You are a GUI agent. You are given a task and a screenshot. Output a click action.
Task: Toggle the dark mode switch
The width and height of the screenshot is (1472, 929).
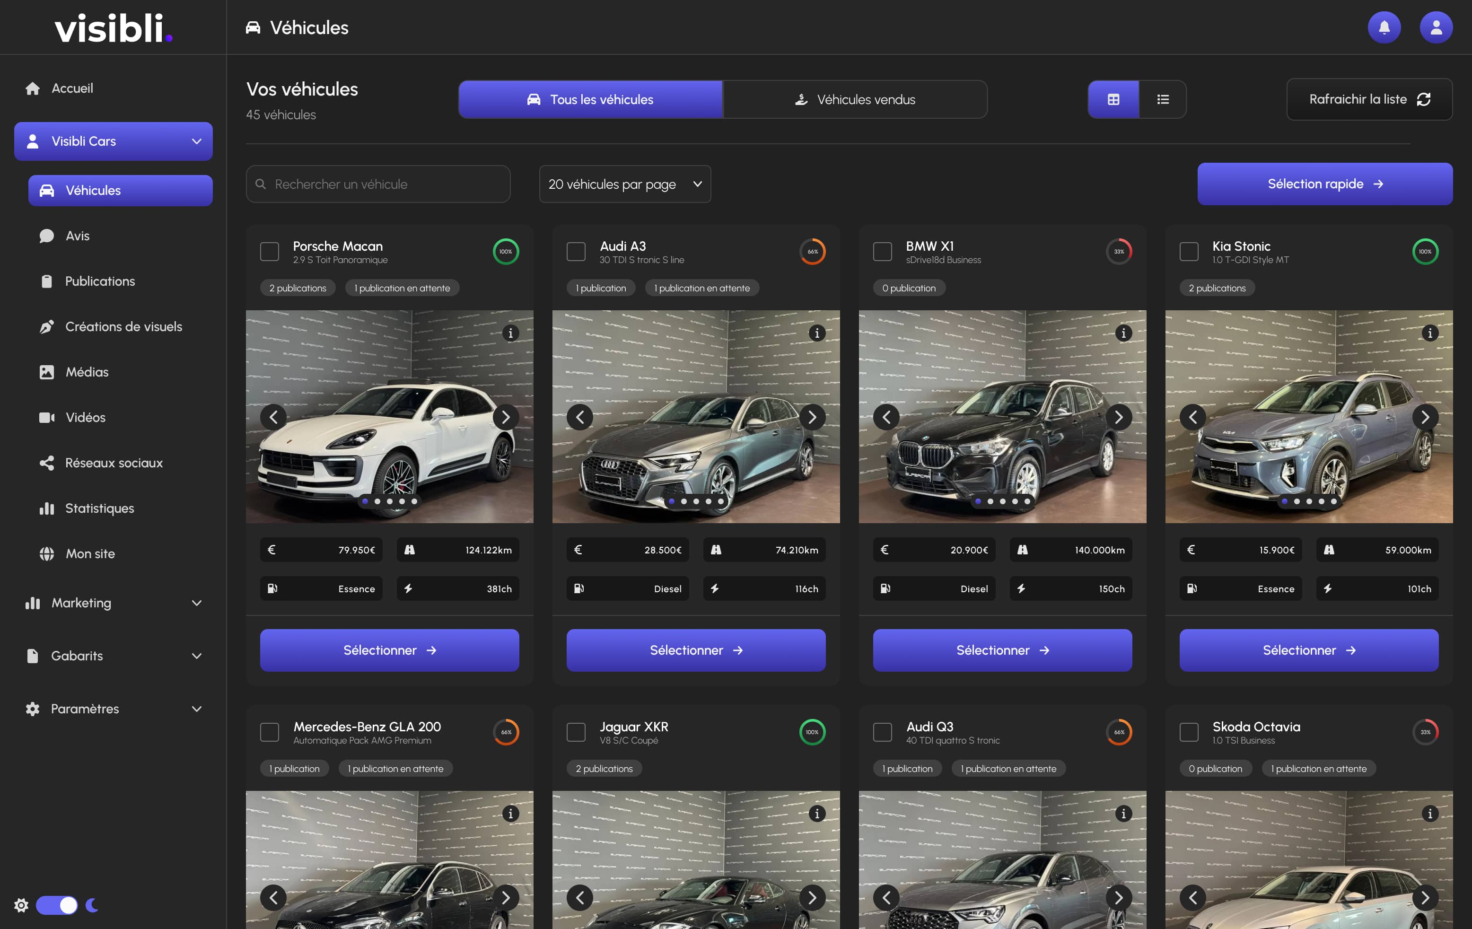(57, 905)
